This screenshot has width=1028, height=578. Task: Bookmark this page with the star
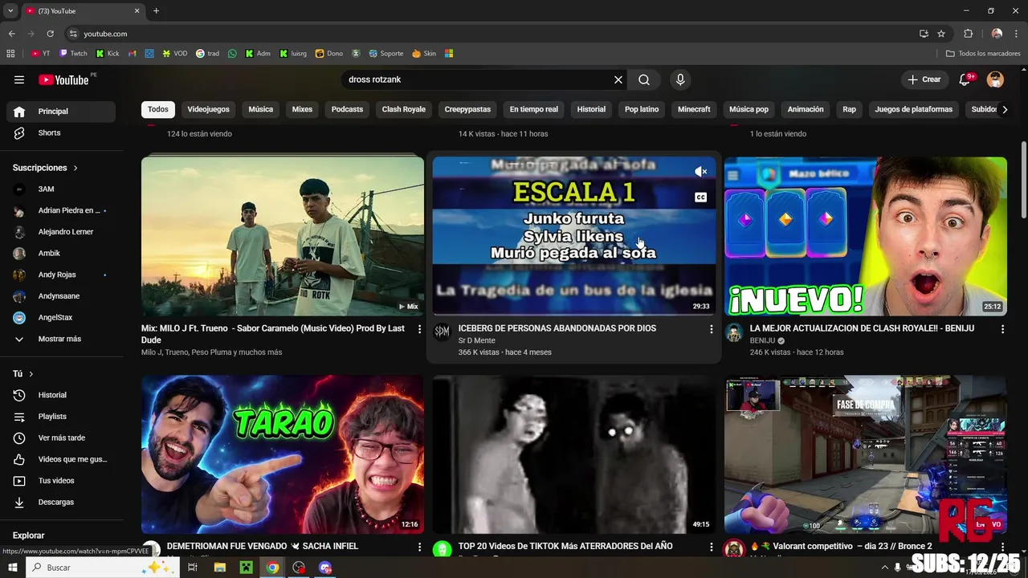(941, 34)
